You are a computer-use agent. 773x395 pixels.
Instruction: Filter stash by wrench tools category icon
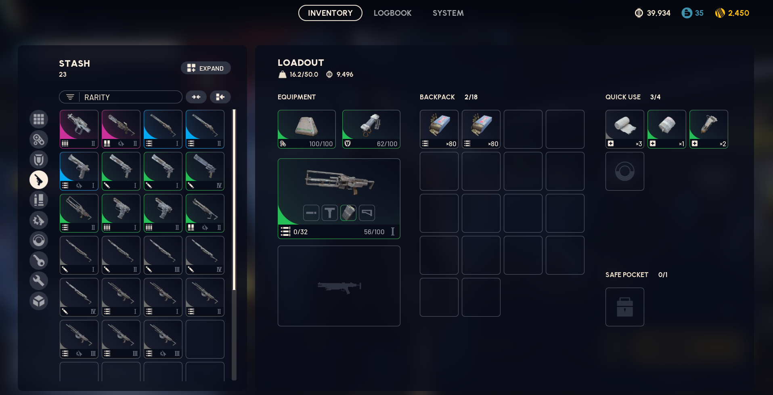(39, 281)
